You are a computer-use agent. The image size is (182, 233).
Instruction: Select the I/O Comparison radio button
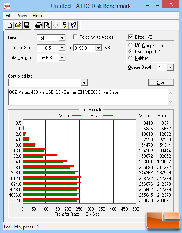[x=131, y=45]
